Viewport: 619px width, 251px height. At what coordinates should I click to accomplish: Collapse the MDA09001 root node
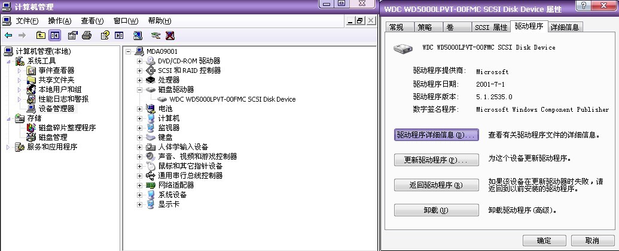[128, 52]
